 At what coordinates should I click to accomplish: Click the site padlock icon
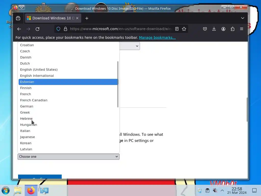(x=66, y=29)
